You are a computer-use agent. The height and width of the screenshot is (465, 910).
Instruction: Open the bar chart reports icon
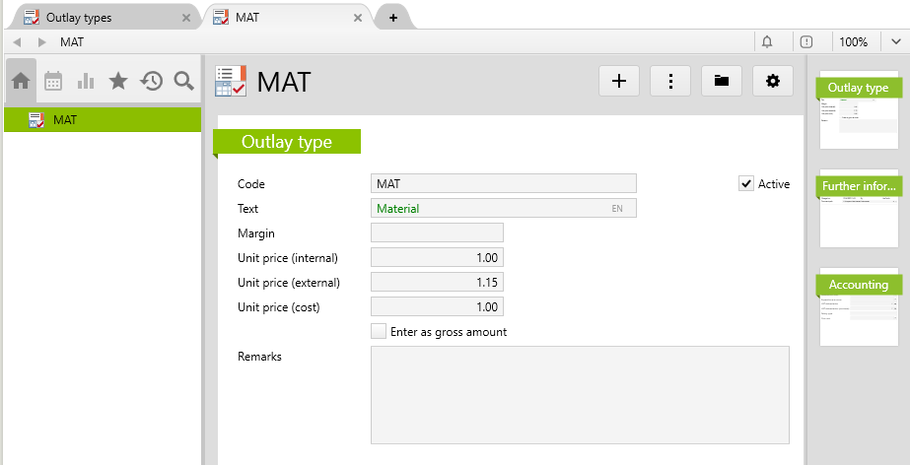pyautogui.click(x=86, y=82)
